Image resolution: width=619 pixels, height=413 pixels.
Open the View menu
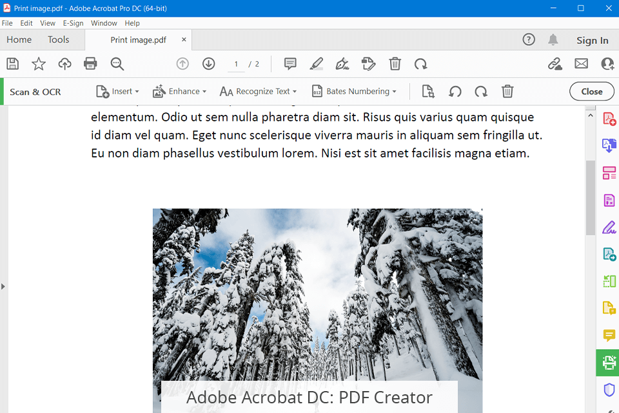(47, 23)
